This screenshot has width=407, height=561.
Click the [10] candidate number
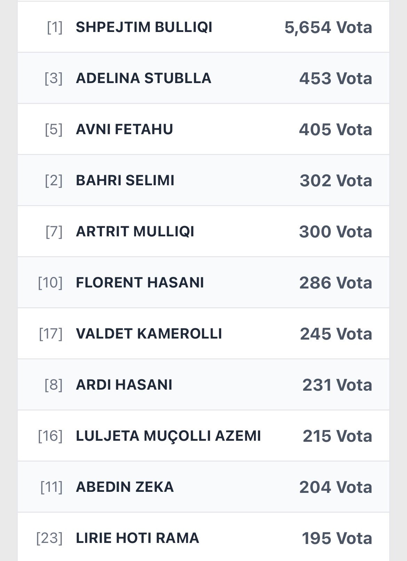50,283
